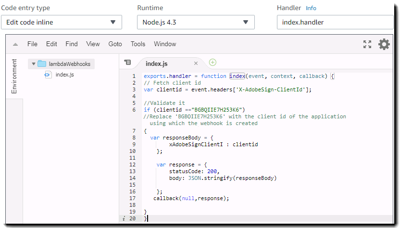Viewport: 400px width, 228px height.
Task: Open the editor settings gear
Action: (384, 44)
